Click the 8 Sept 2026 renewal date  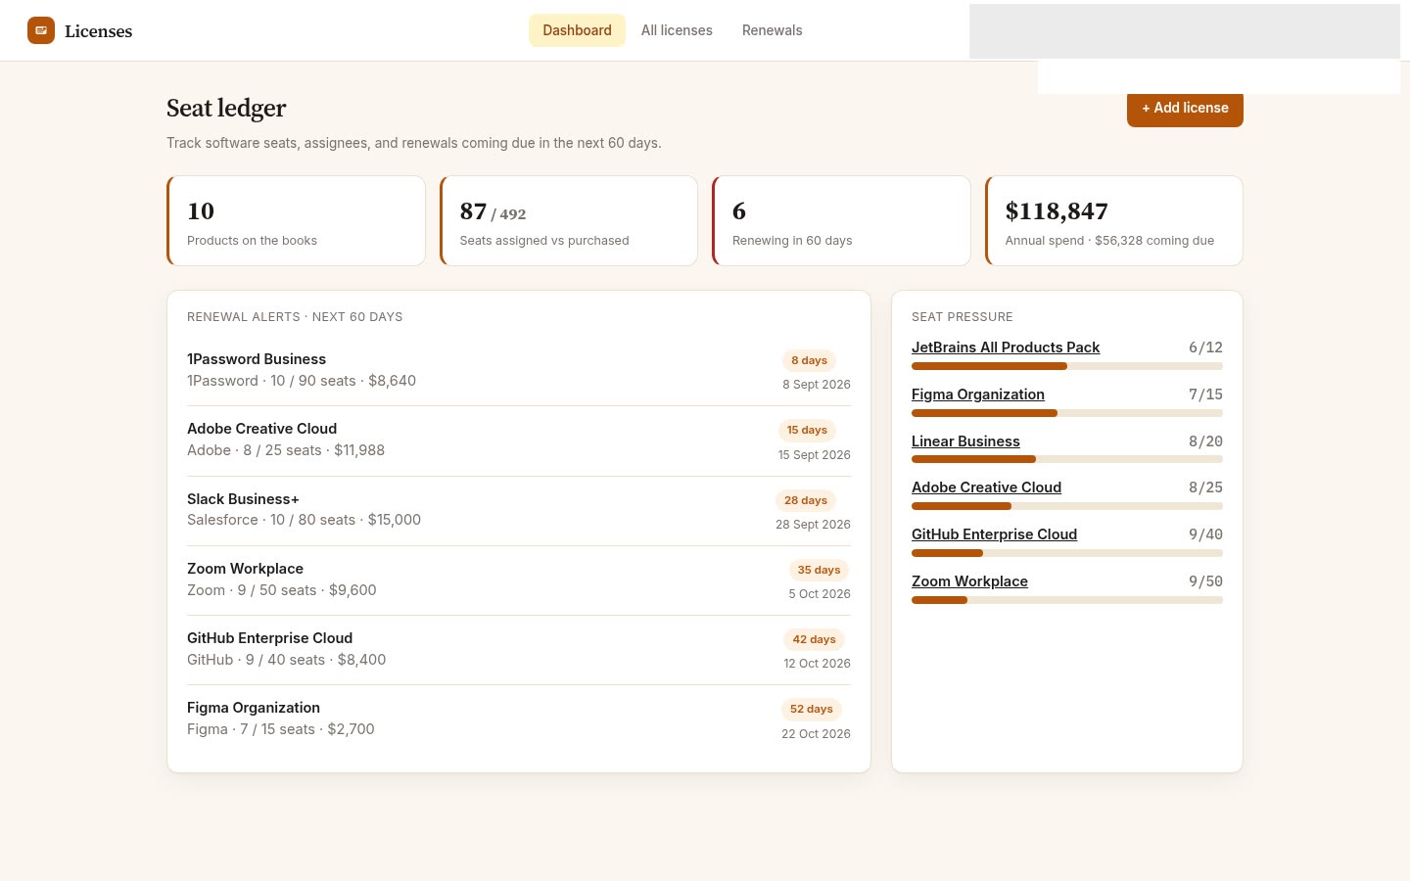(x=817, y=385)
